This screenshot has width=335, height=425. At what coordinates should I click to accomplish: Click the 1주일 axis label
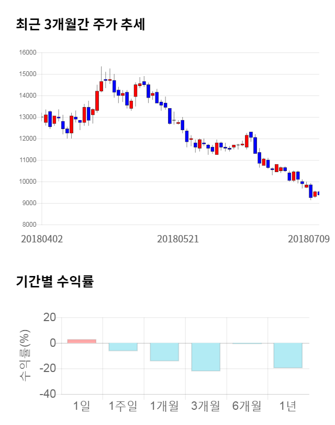coord(123,406)
